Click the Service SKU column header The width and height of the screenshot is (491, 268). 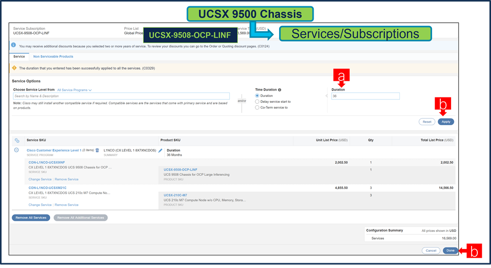[37, 140]
